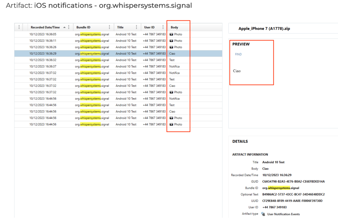The width and height of the screenshot is (338, 221).
Task: Open Title column kebab menu
Action: pos(136,27)
